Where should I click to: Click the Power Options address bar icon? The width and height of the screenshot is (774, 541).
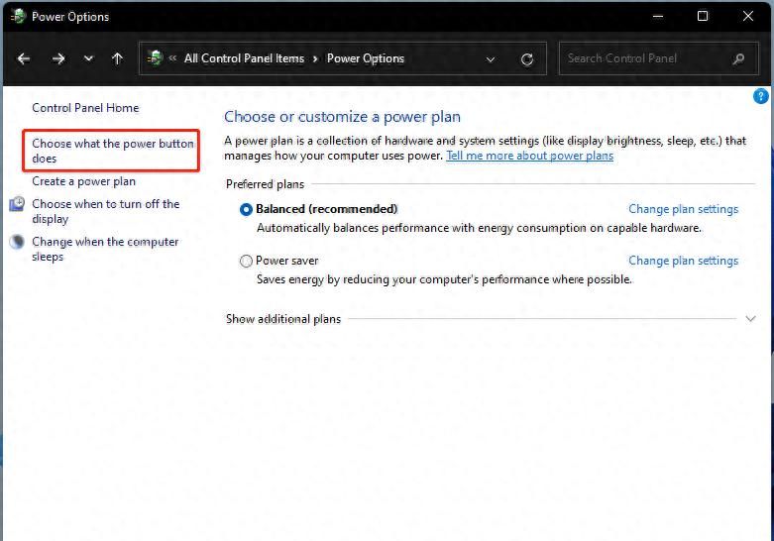[x=155, y=58]
